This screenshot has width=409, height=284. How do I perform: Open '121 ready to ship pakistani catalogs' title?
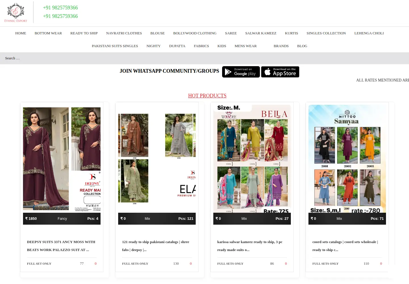(x=156, y=246)
